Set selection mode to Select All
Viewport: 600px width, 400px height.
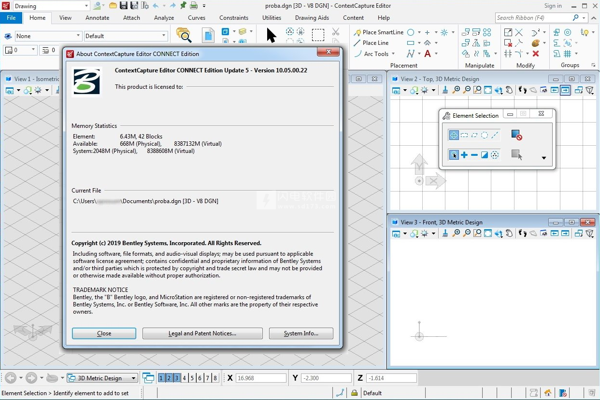tap(495, 155)
